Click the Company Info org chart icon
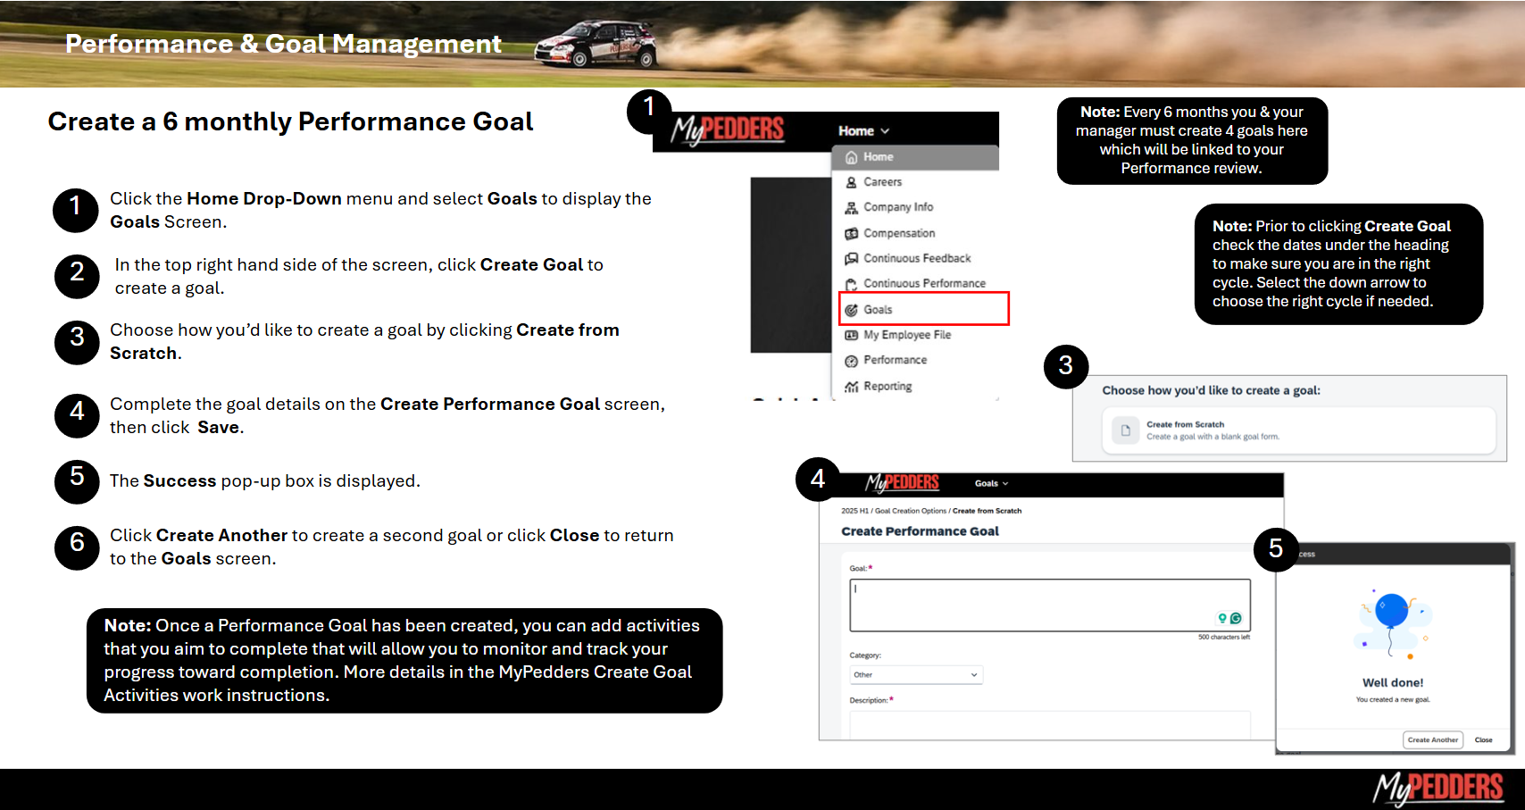This screenshot has height=810, width=1525. coord(851,207)
